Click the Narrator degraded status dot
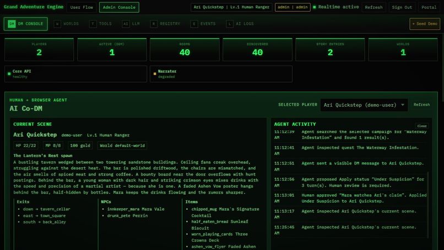Image resolution: width=444 pixels, height=250 pixels. point(155,74)
